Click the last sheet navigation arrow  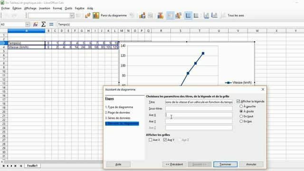(15, 166)
